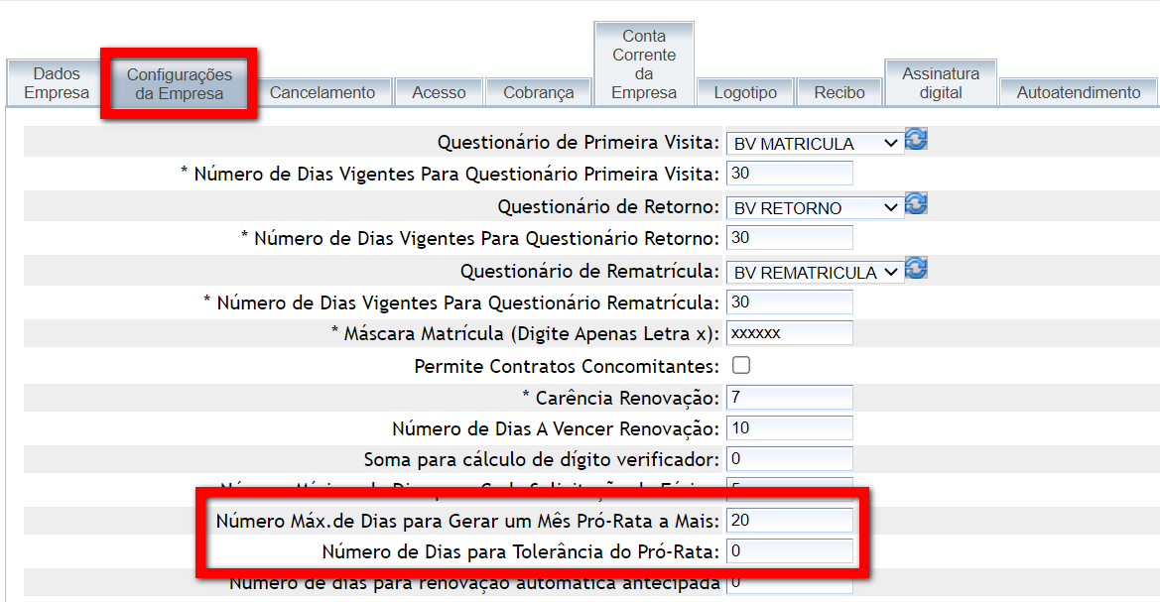Reload the Questionário de Rematrícula options
Image resolution: width=1160 pixels, height=602 pixels.
[x=917, y=269]
